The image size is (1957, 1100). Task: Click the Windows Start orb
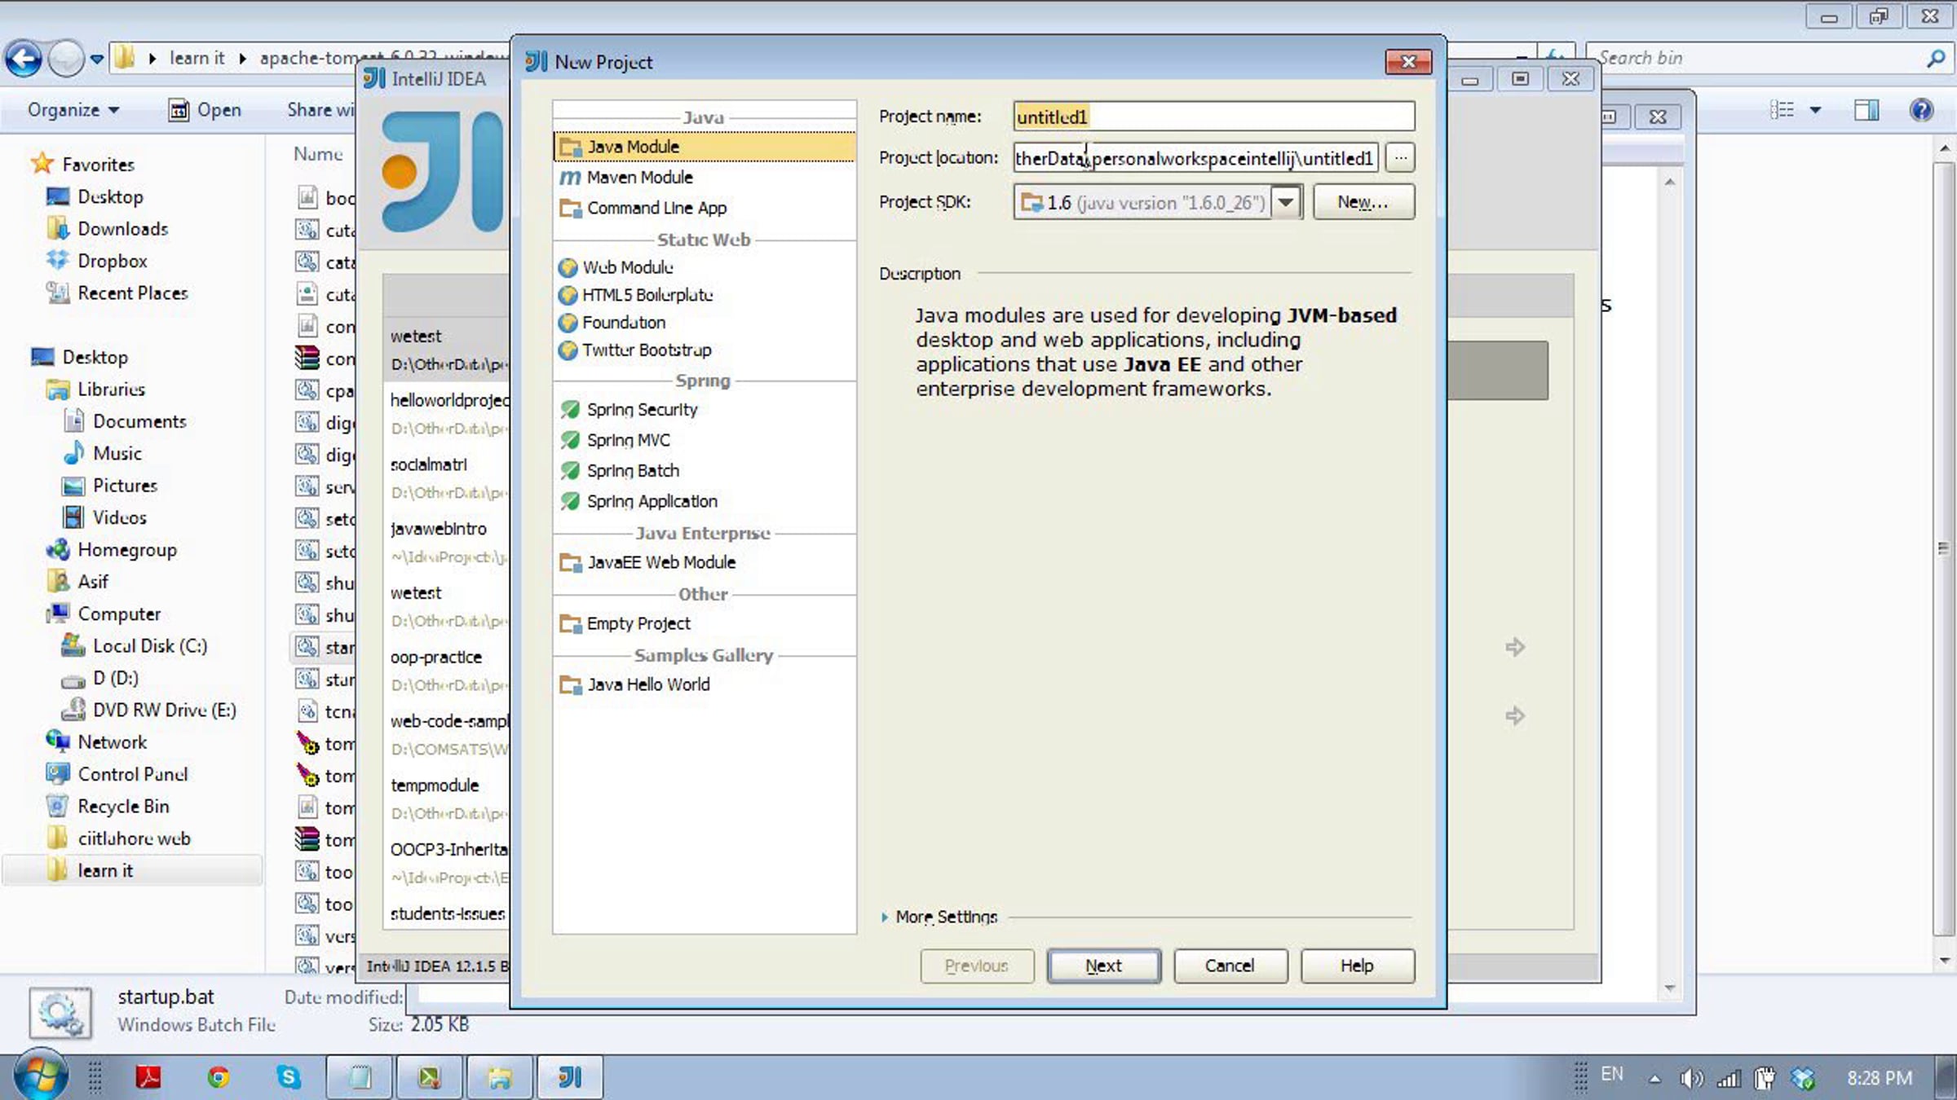41,1076
